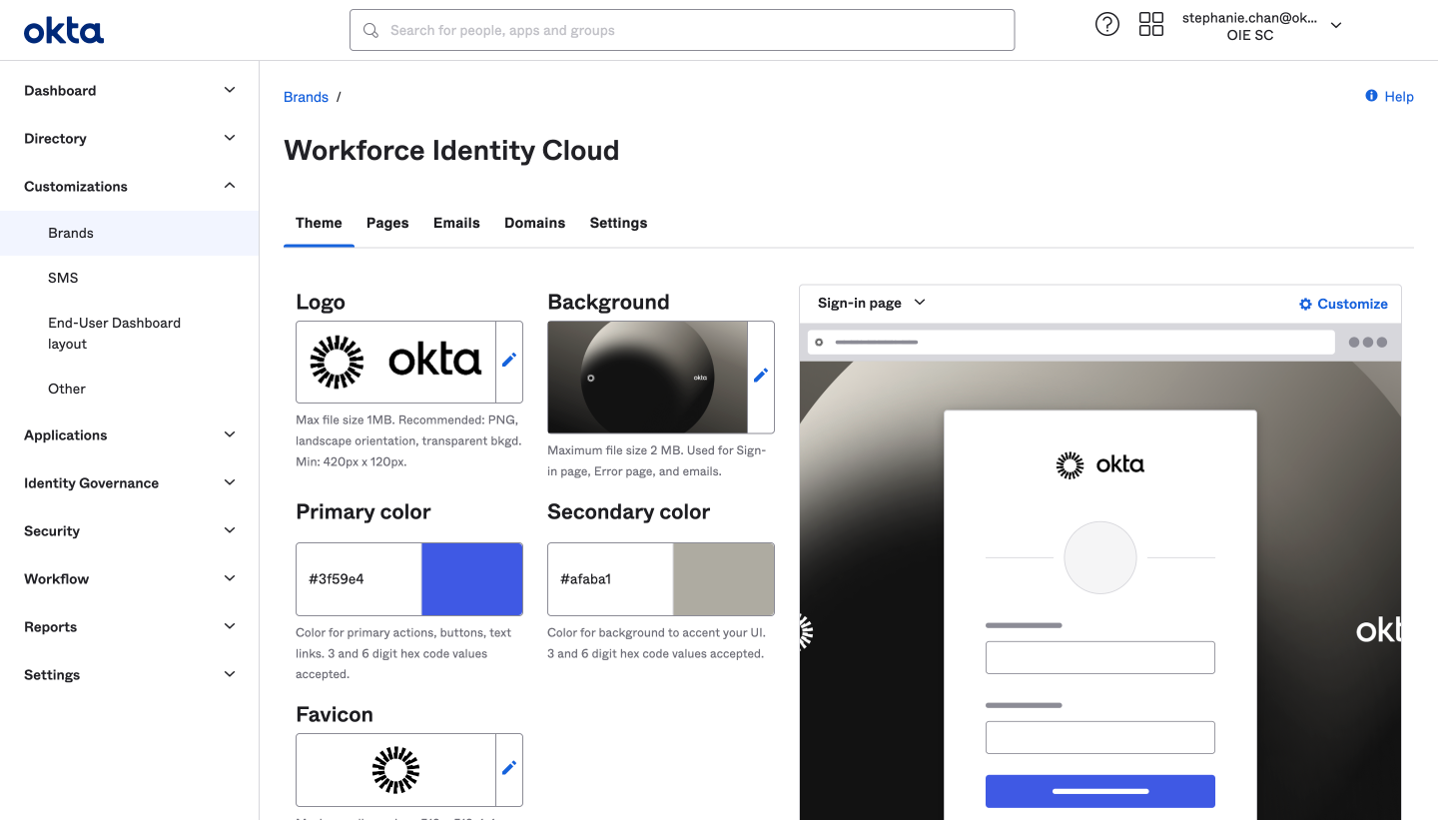This screenshot has height=820, width=1438.
Task: Click Dashboard label in sidebar
Action: click(60, 90)
